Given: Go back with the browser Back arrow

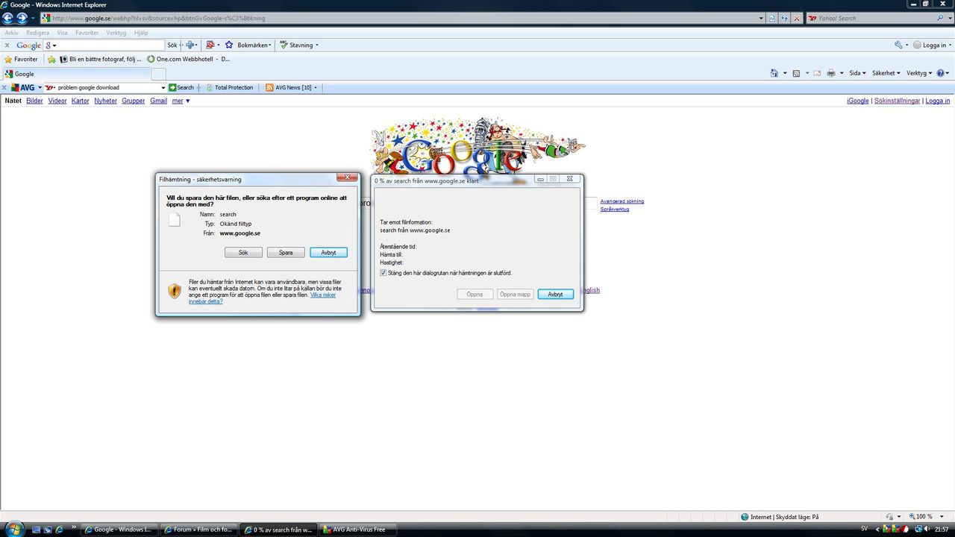Looking at the screenshot, I should click(8, 18).
